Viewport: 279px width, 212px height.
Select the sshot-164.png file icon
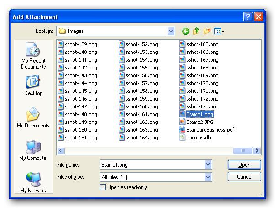[x=122, y=138]
